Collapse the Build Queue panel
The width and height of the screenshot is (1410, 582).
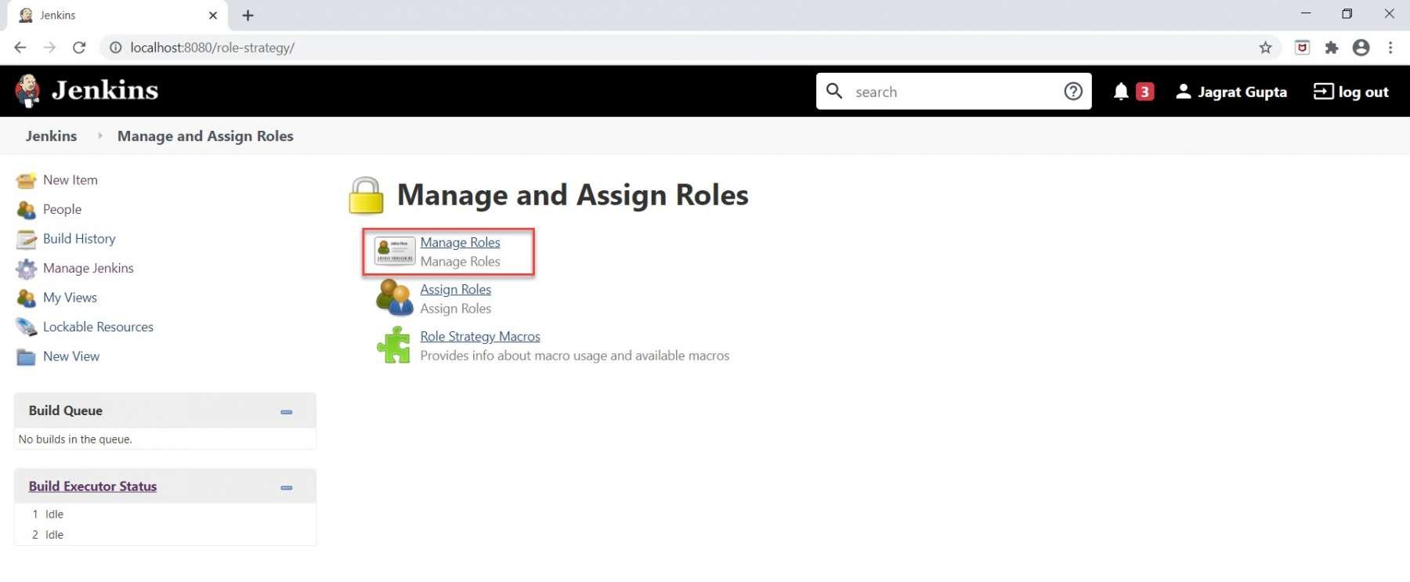pyautogui.click(x=287, y=412)
